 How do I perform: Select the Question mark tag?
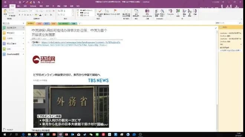point(78,15)
